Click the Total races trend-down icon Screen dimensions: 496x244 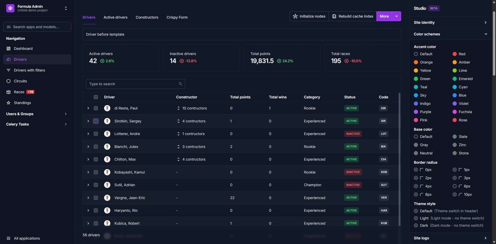pos(347,61)
